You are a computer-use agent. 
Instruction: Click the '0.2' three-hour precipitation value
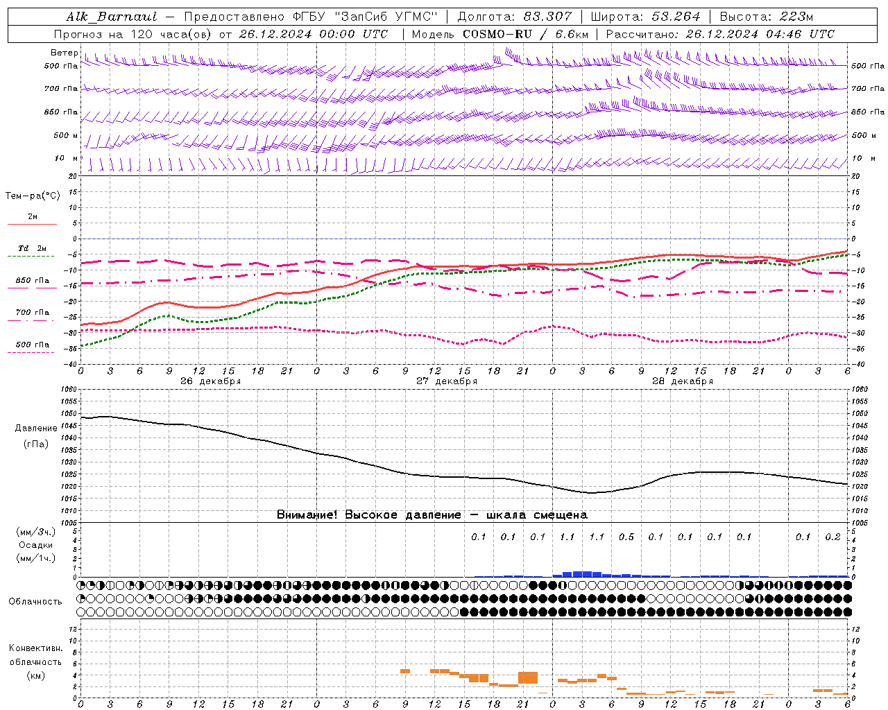(x=832, y=537)
